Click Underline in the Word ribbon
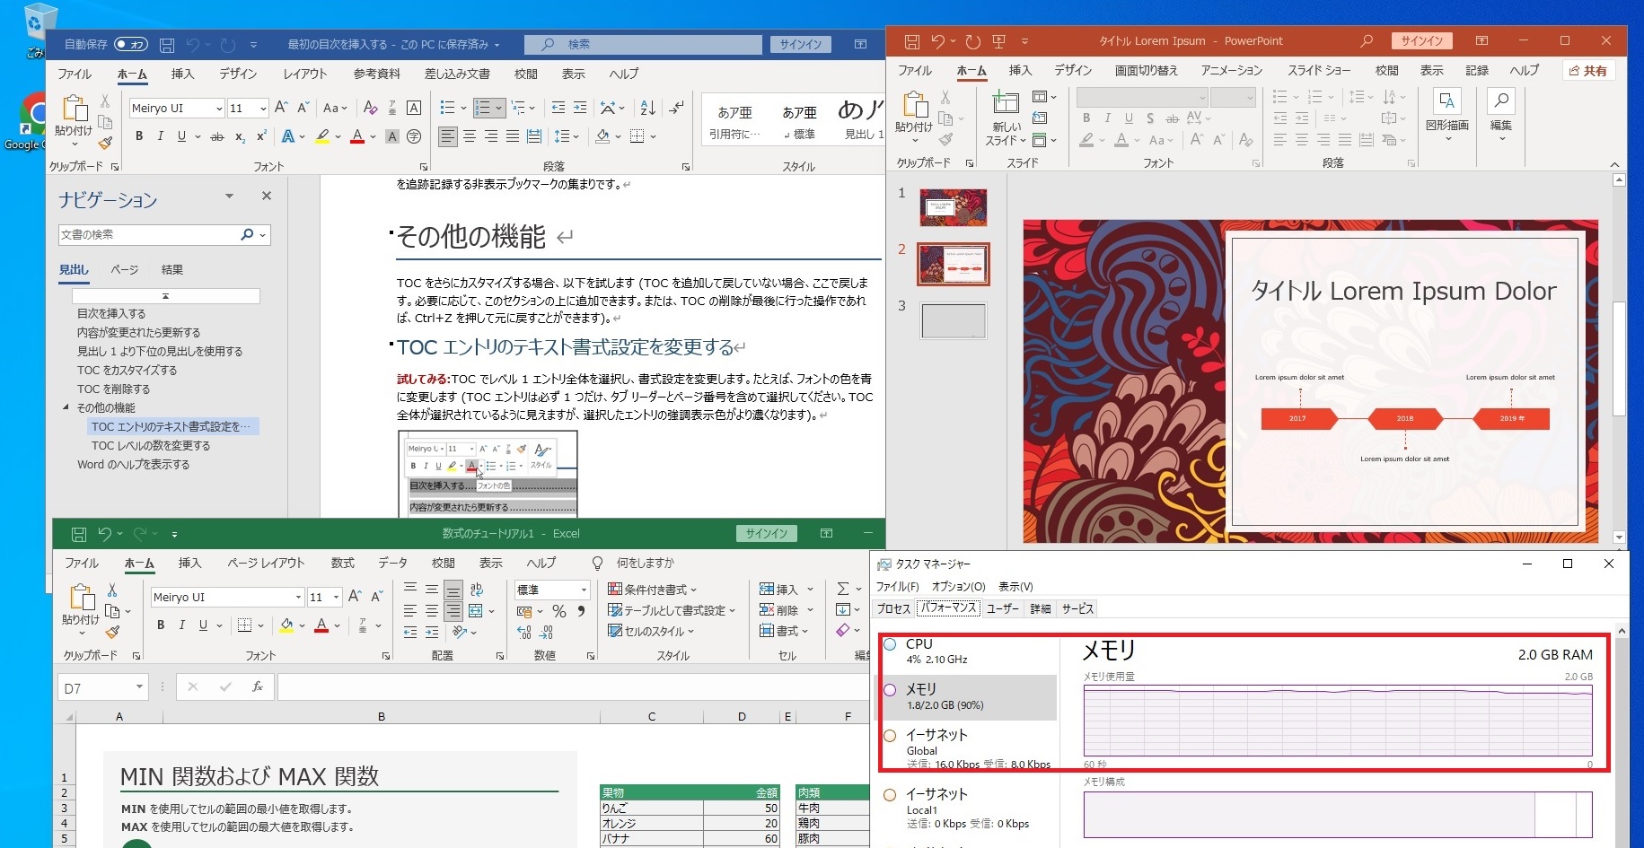Screen dimensions: 1644x848 (181, 136)
